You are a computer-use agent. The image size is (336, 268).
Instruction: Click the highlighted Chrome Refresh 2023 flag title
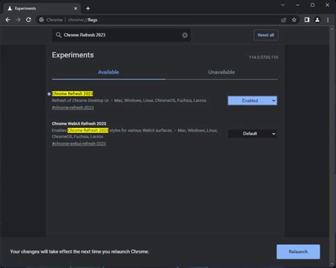(72, 93)
